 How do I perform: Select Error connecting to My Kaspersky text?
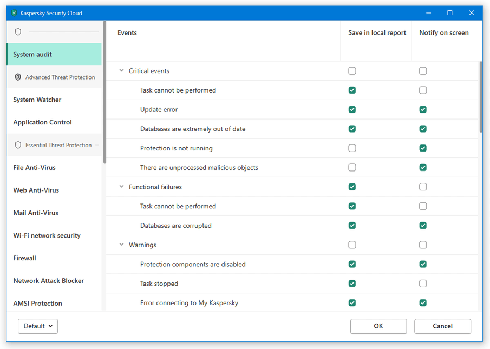[x=189, y=303]
